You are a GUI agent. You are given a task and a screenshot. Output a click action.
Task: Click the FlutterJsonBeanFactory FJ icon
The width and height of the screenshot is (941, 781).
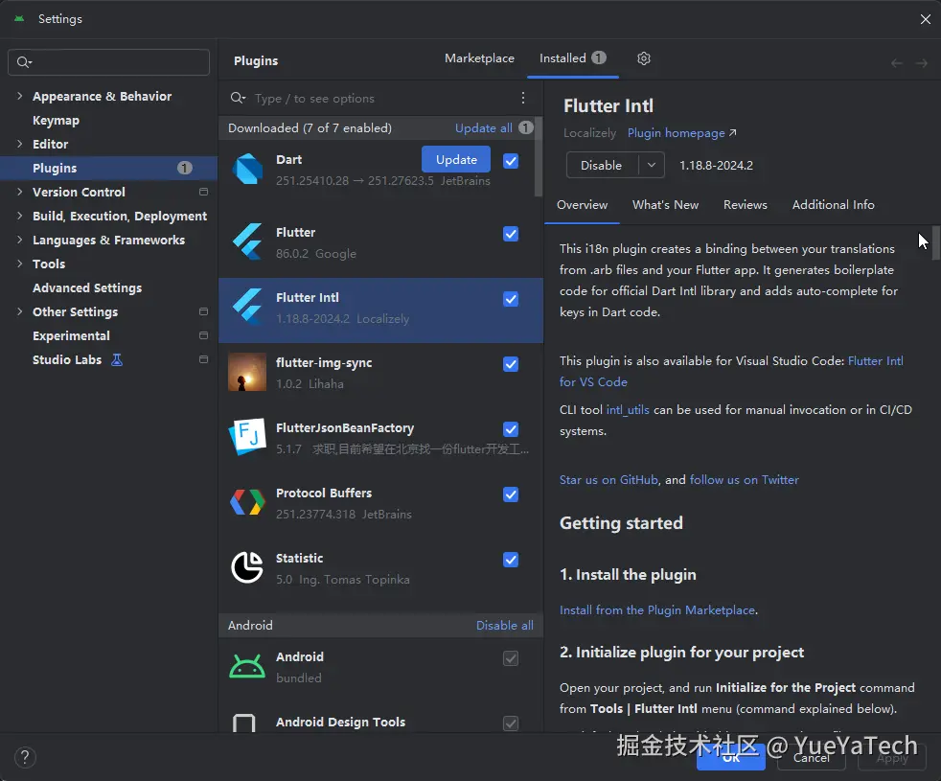[x=247, y=437]
